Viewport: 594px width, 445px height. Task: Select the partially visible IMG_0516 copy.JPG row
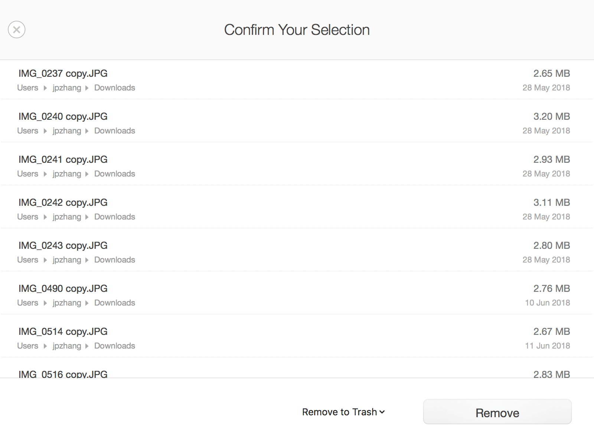point(297,368)
